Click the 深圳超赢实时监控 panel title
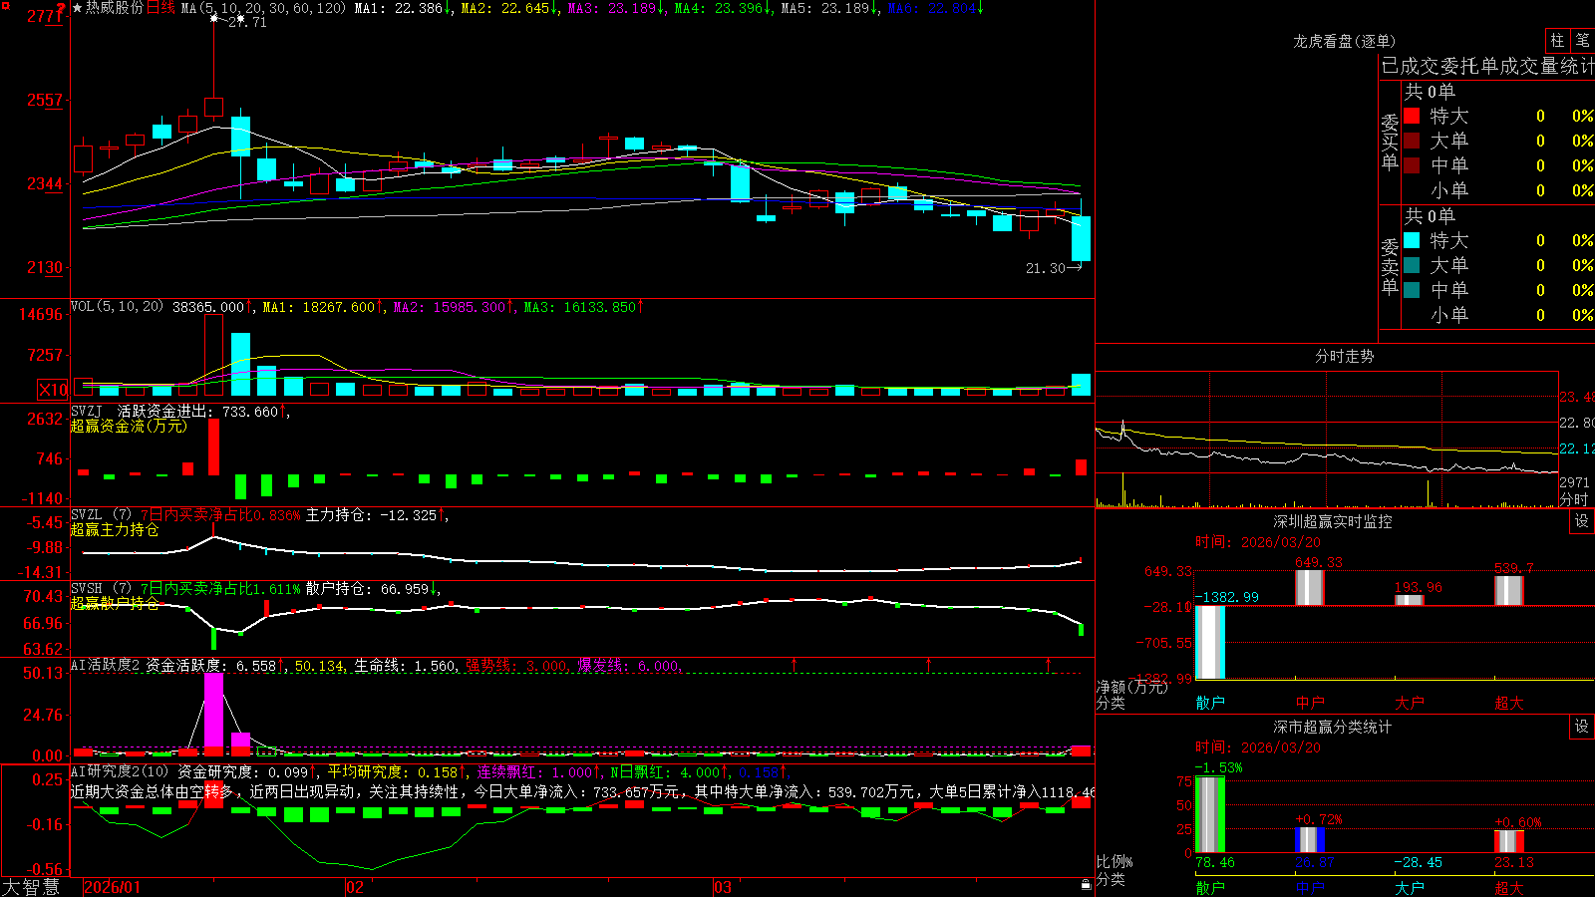 1333,521
